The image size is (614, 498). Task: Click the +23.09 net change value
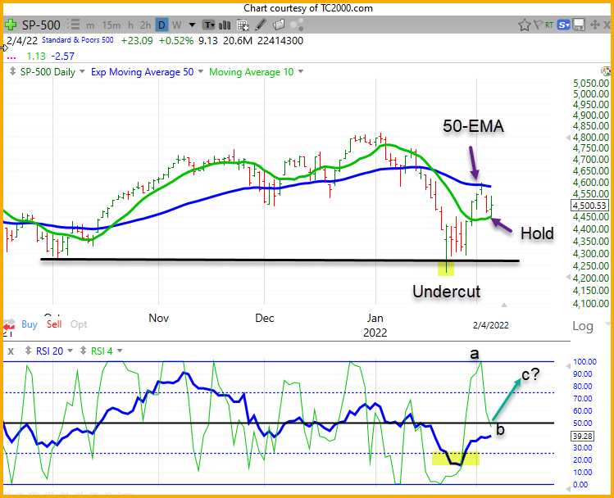point(137,41)
